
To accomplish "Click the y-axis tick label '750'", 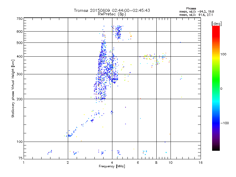I will click(19, 19).
